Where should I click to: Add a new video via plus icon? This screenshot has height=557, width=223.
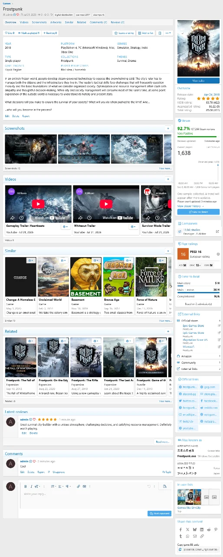pyautogui.click(x=168, y=179)
